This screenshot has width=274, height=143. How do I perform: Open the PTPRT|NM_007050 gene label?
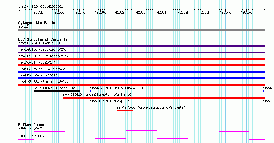pyautogui.click(x=32, y=128)
